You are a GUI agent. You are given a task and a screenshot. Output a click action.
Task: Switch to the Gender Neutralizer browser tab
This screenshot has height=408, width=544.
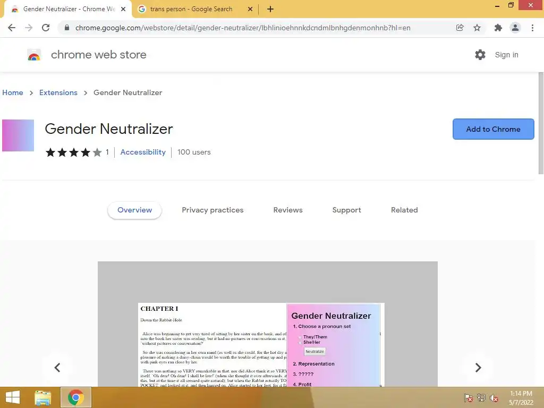click(69, 9)
